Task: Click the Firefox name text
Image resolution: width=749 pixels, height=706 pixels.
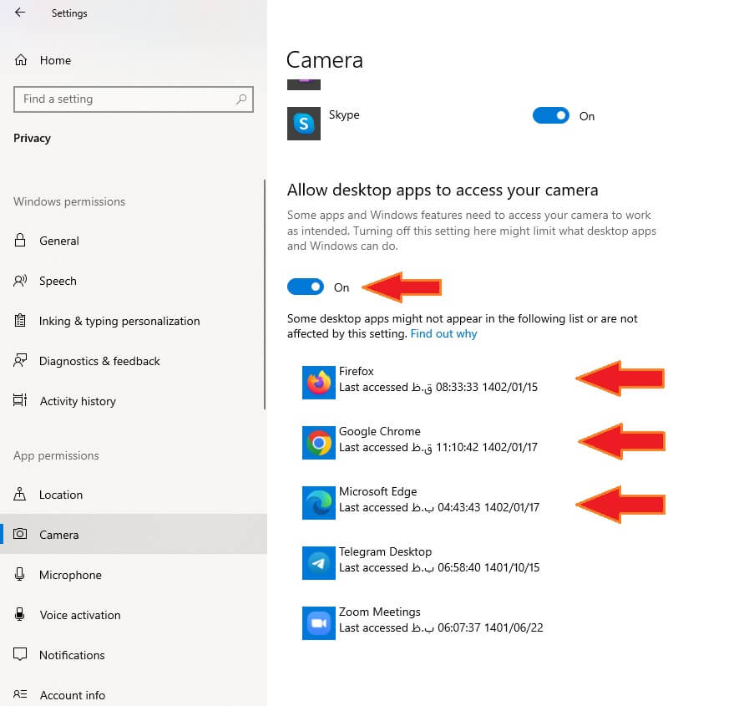Action: (356, 371)
